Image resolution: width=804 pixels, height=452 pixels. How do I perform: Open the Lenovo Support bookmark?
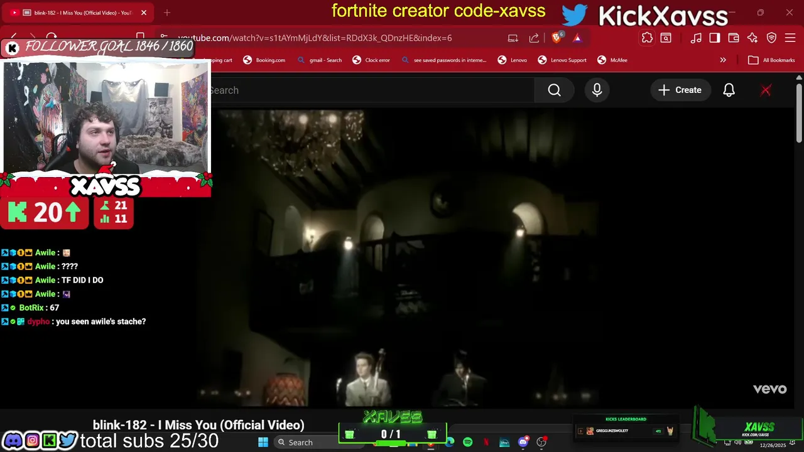562,60
